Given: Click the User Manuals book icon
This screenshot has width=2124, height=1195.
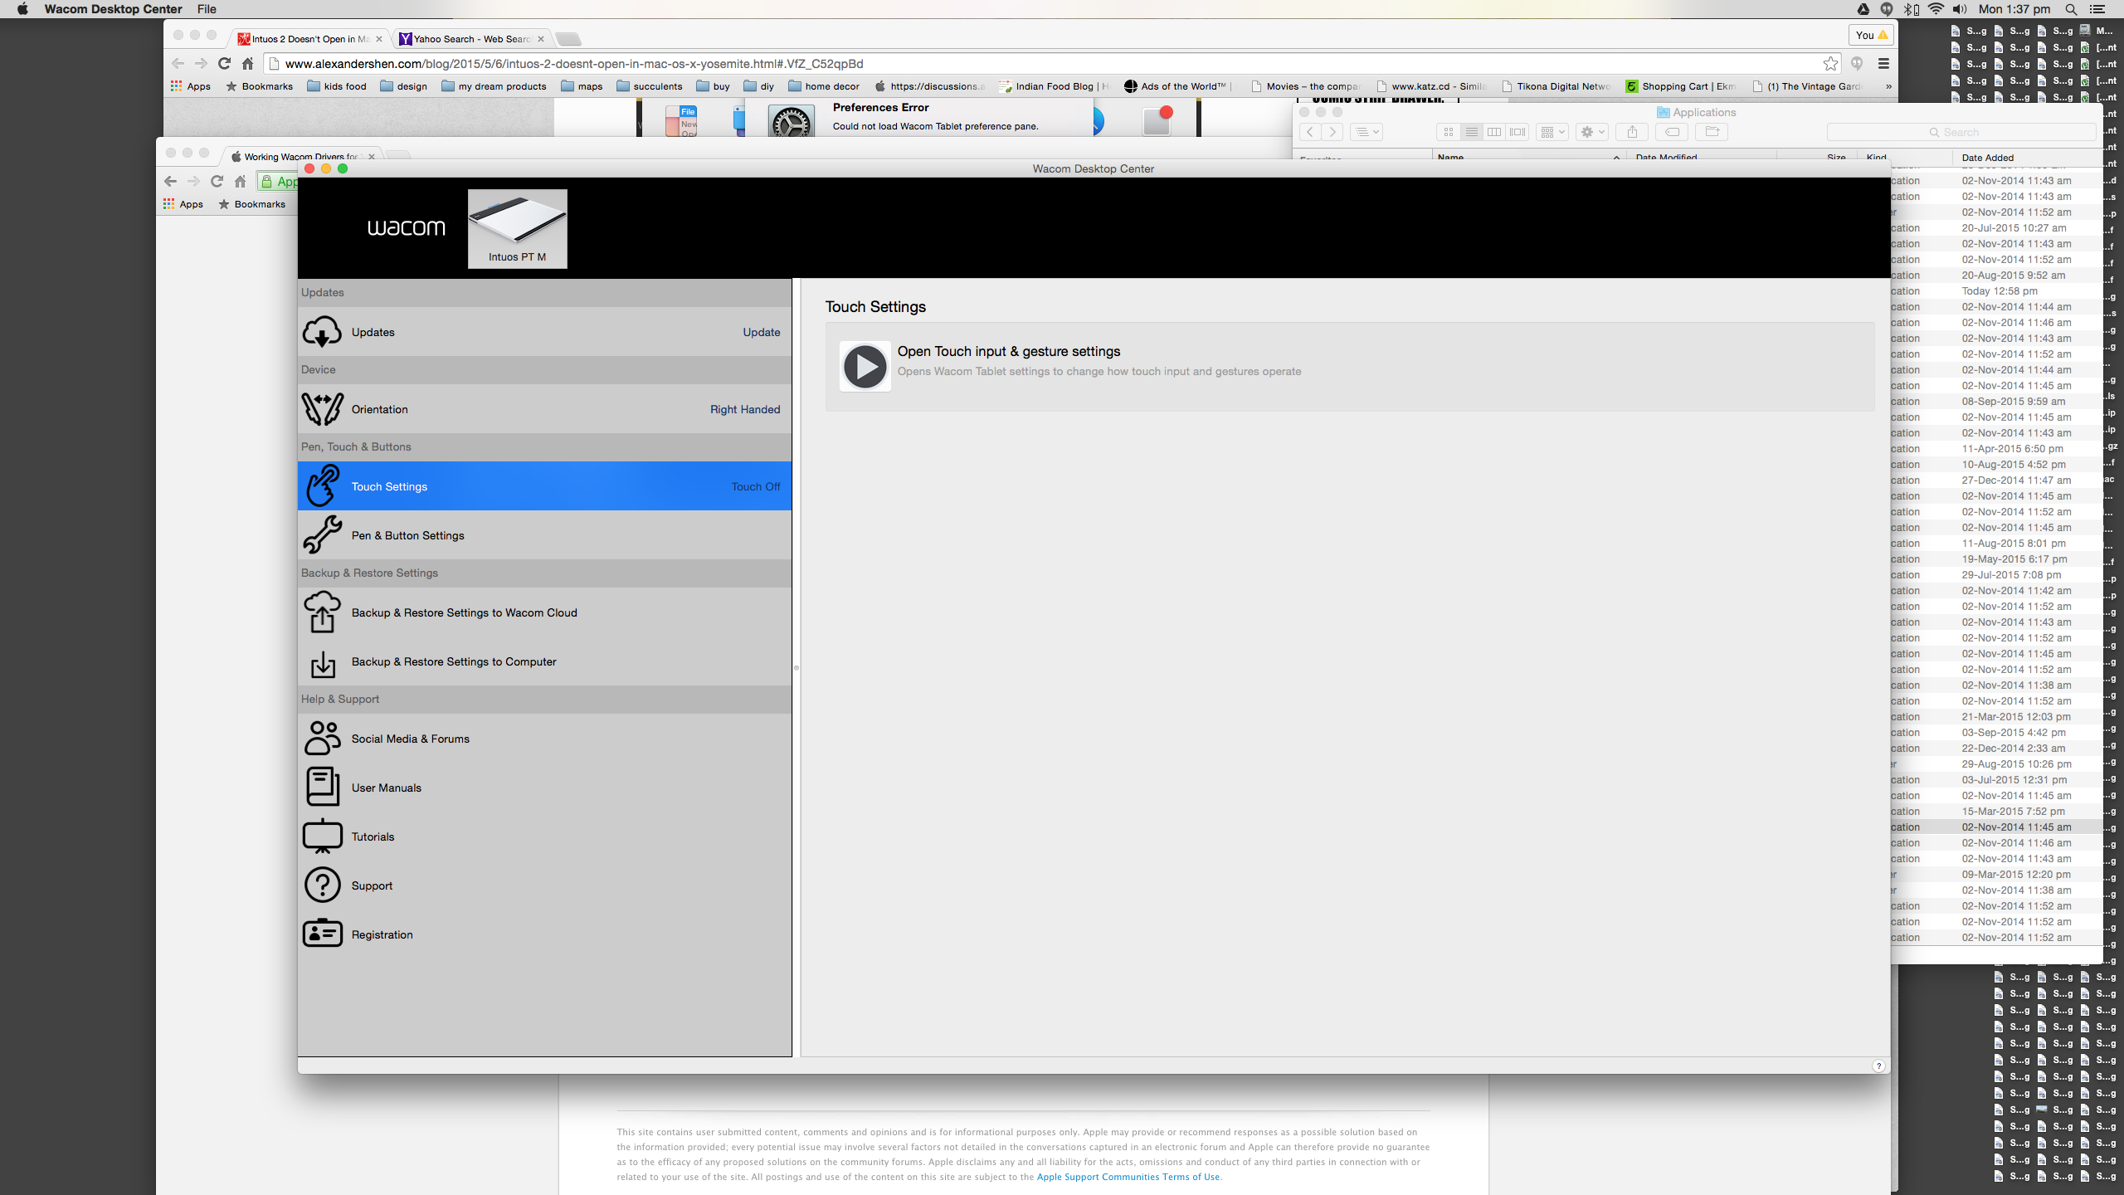Looking at the screenshot, I should tap(322, 788).
